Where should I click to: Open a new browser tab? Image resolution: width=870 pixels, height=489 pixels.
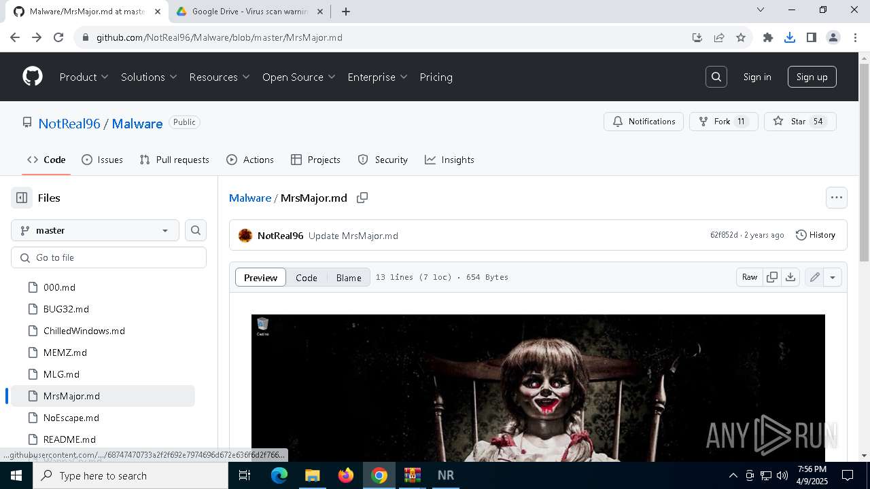346,12
